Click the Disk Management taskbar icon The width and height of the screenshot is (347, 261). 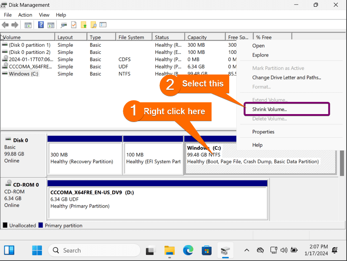[x=225, y=250]
